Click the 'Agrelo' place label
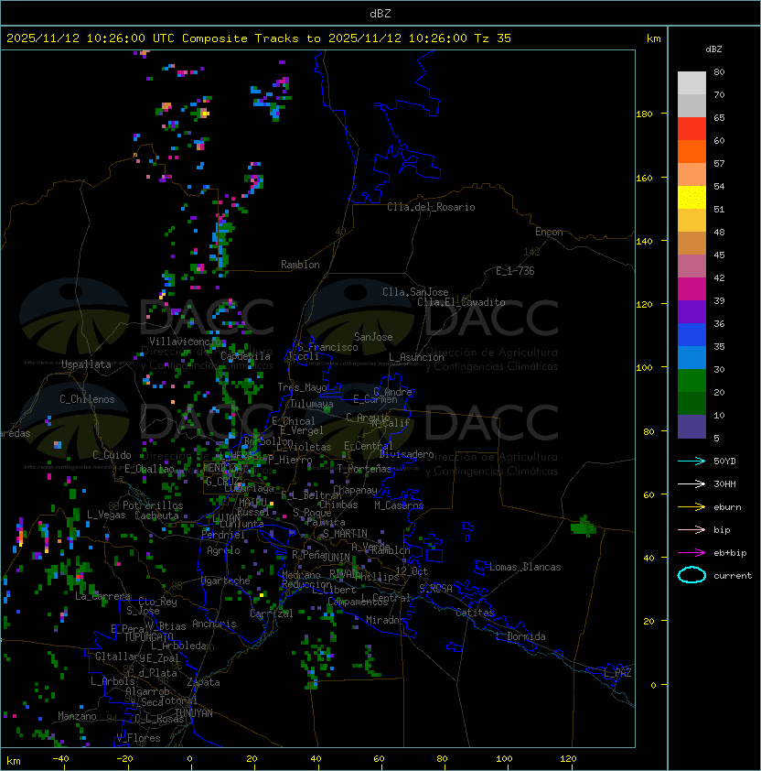This screenshot has height=771, width=761. click(x=223, y=550)
